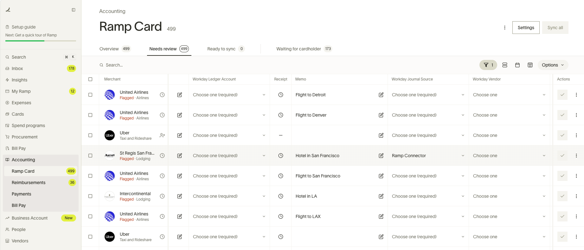Switch to the Overview tab

[115, 49]
